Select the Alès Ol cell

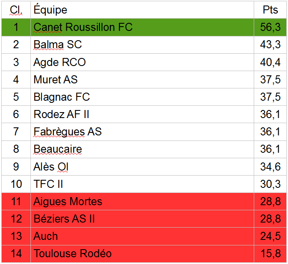click(51, 167)
